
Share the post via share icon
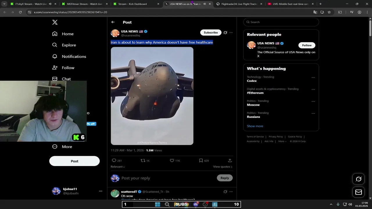(230, 161)
